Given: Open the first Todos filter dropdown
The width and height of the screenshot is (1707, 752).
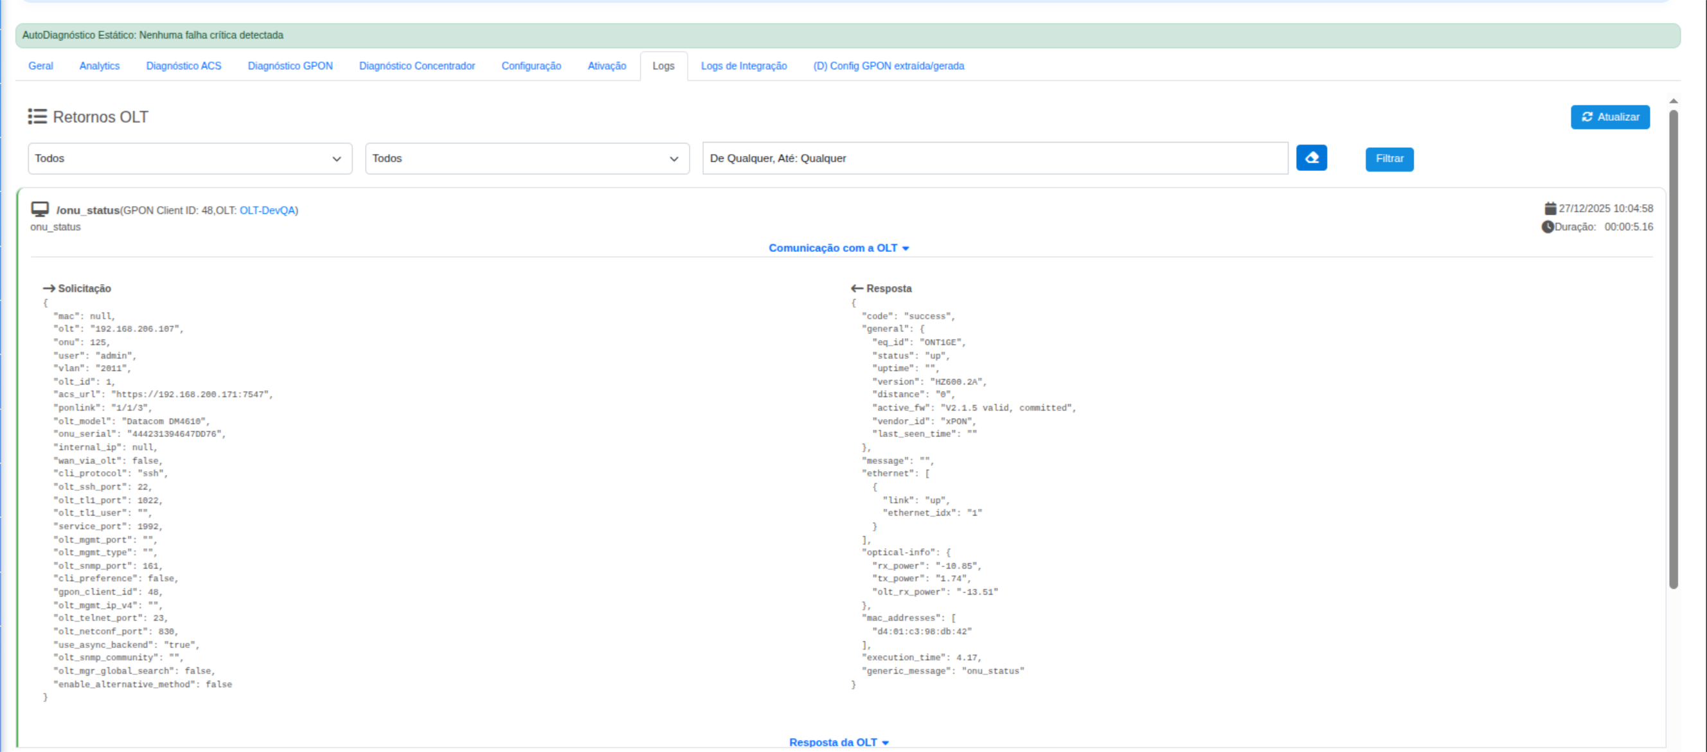Looking at the screenshot, I should [190, 158].
